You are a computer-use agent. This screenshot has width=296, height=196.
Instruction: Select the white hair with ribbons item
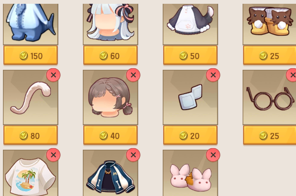[x=111, y=24]
